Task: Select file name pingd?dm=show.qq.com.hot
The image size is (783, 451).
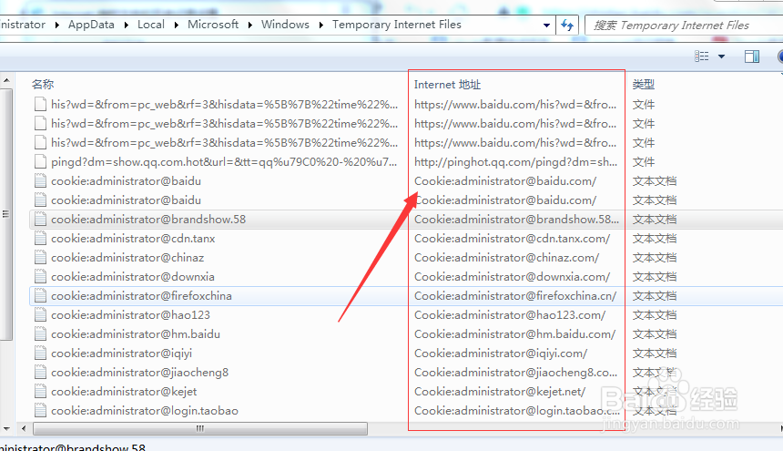Action: pyautogui.click(x=224, y=162)
